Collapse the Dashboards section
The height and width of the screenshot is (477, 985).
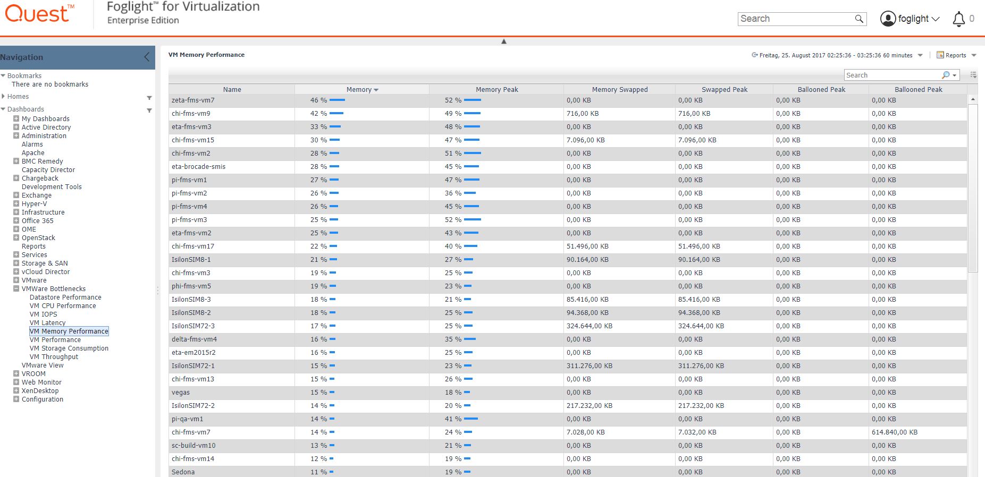(x=3, y=109)
